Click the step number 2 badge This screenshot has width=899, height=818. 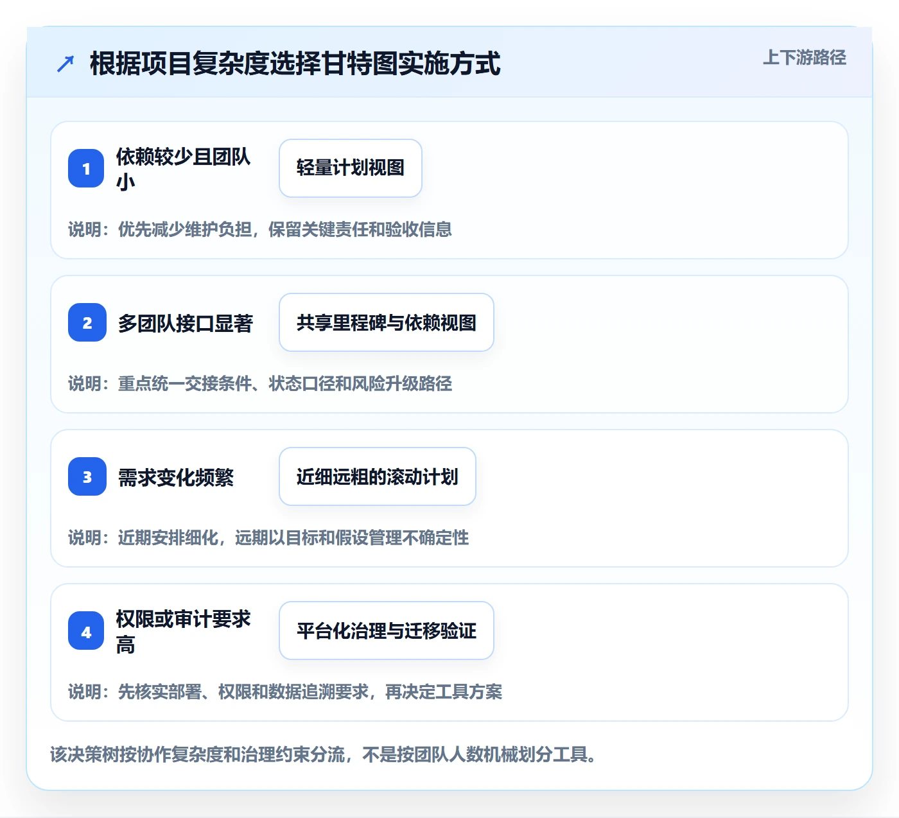click(x=87, y=322)
